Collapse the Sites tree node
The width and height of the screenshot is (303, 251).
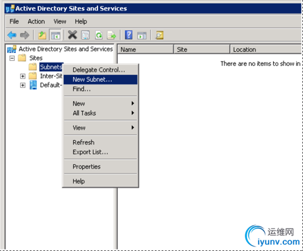pyautogui.click(x=12, y=58)
